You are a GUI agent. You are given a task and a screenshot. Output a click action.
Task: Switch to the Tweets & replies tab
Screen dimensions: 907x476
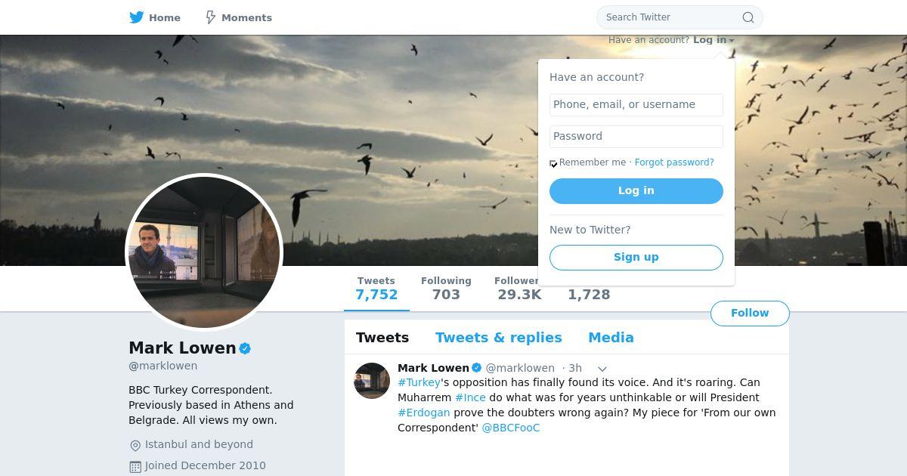499,338
